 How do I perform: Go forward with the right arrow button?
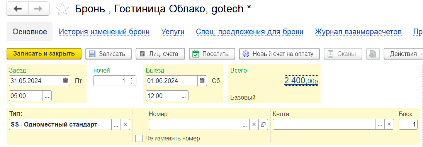pyautogui.click(x=39, y=9)
